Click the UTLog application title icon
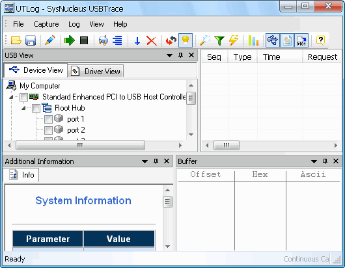345x268 pixels. point(9,8)
